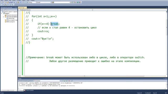This screenshot has width=168, height=94.
Task: Click the first Solution Explorer toolbar icon
Action: [2, 10]
